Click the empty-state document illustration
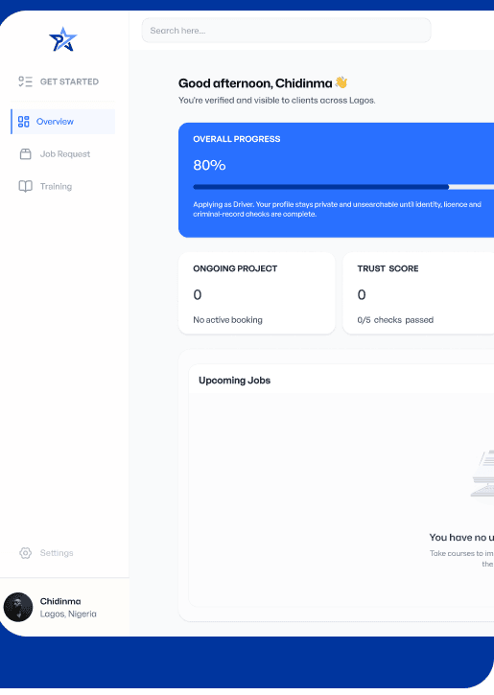Image resolution: width=494 pixels, height=695 pixels. click(482, 473)
